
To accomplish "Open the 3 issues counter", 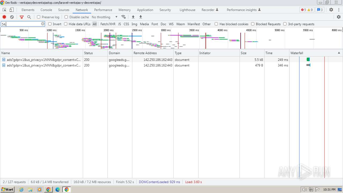I will point(320,10).
